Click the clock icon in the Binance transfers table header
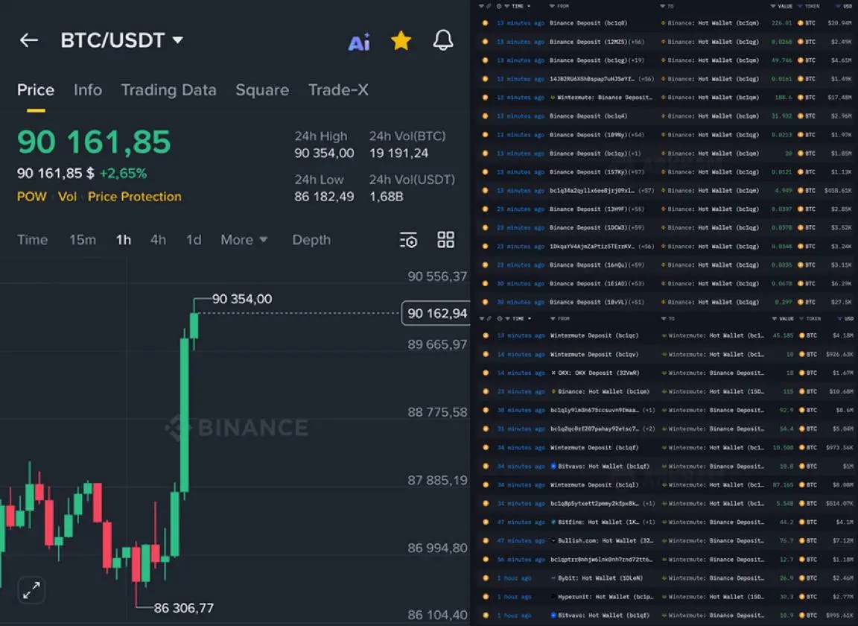 499,6
